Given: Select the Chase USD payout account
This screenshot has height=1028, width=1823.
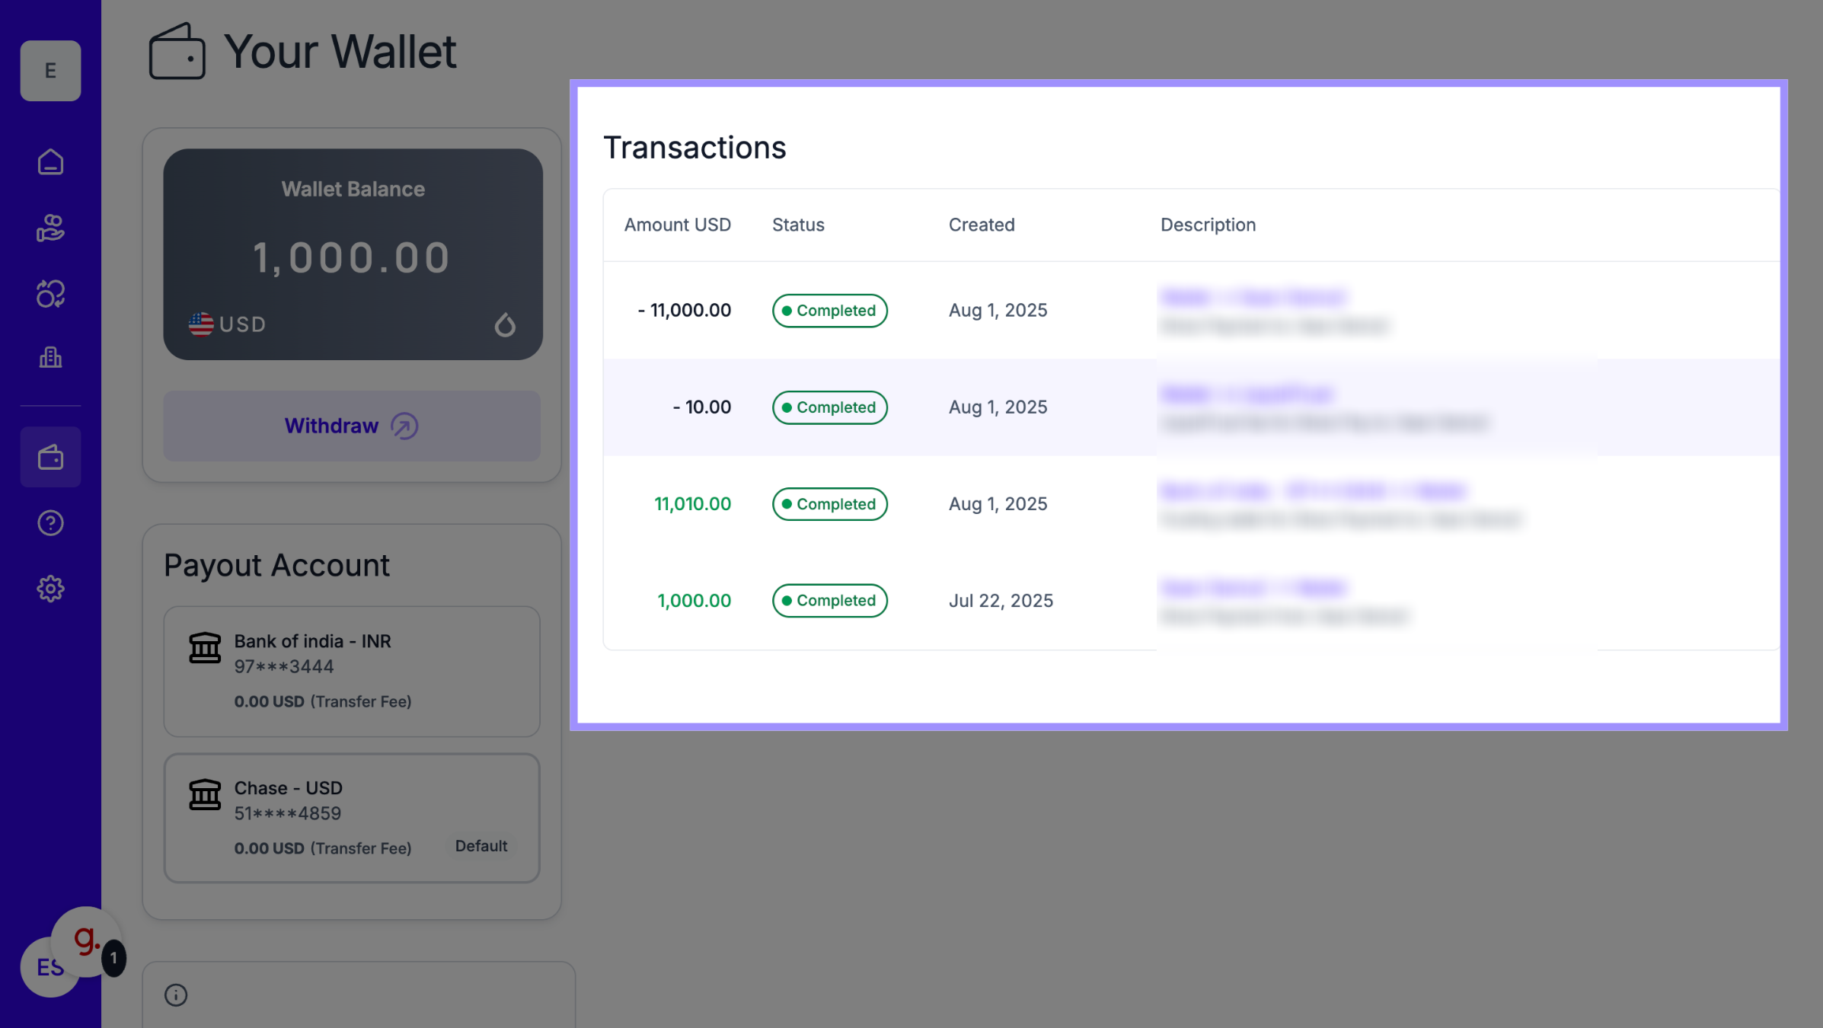Looking at the screenshot, I should click(x=352, y=818).
